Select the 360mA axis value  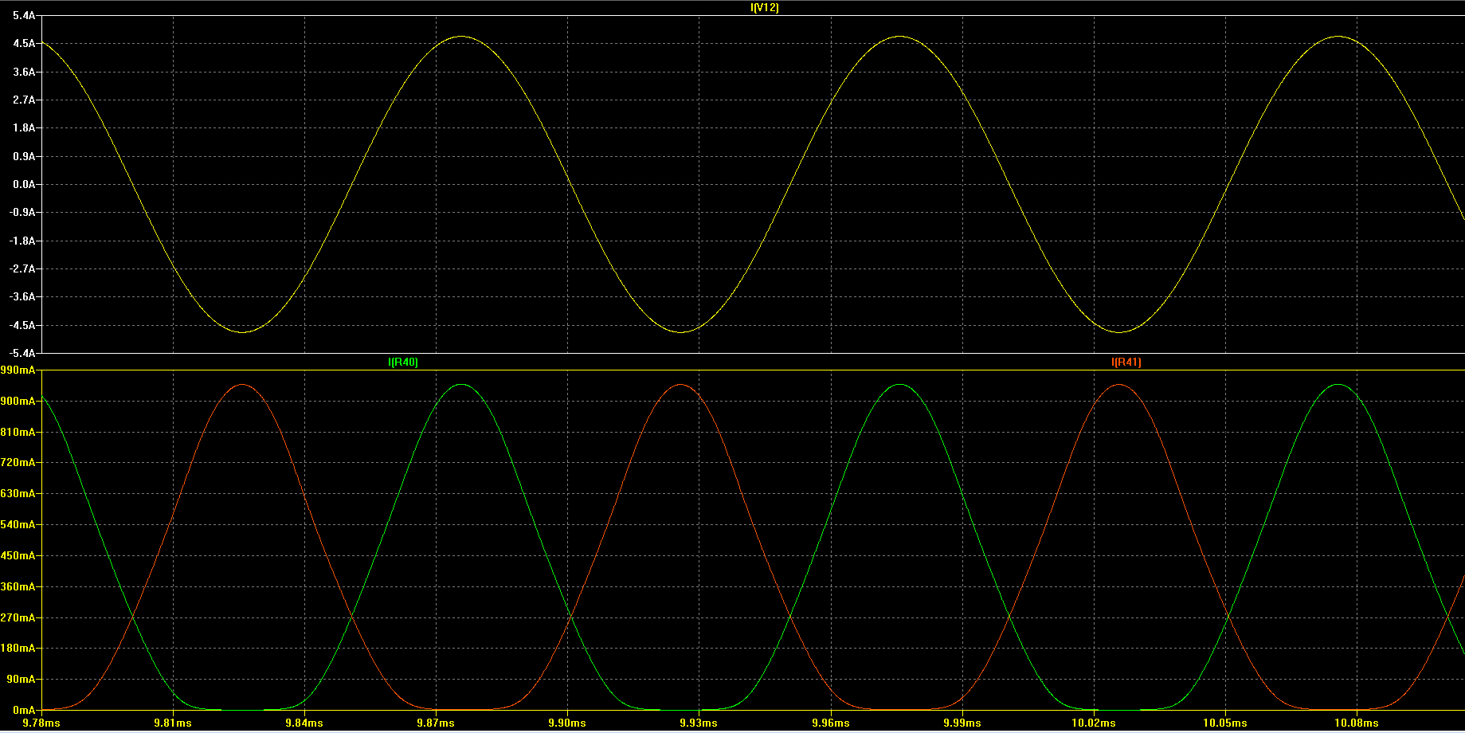click(x=18, y=587)
